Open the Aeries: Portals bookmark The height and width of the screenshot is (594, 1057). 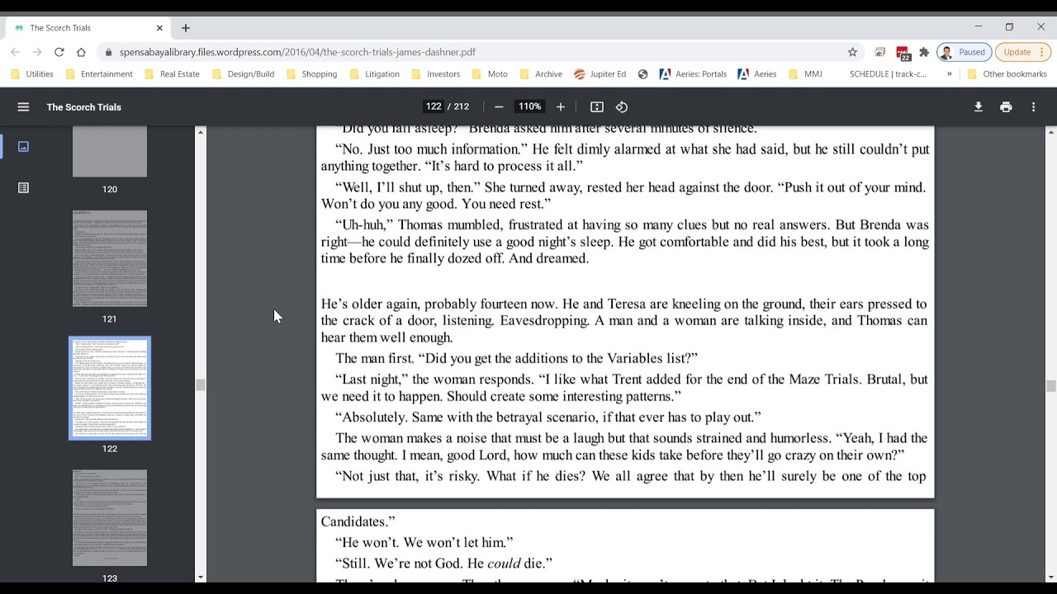tap(694, 74)
